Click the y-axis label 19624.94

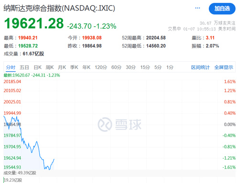tap(12, 158)
